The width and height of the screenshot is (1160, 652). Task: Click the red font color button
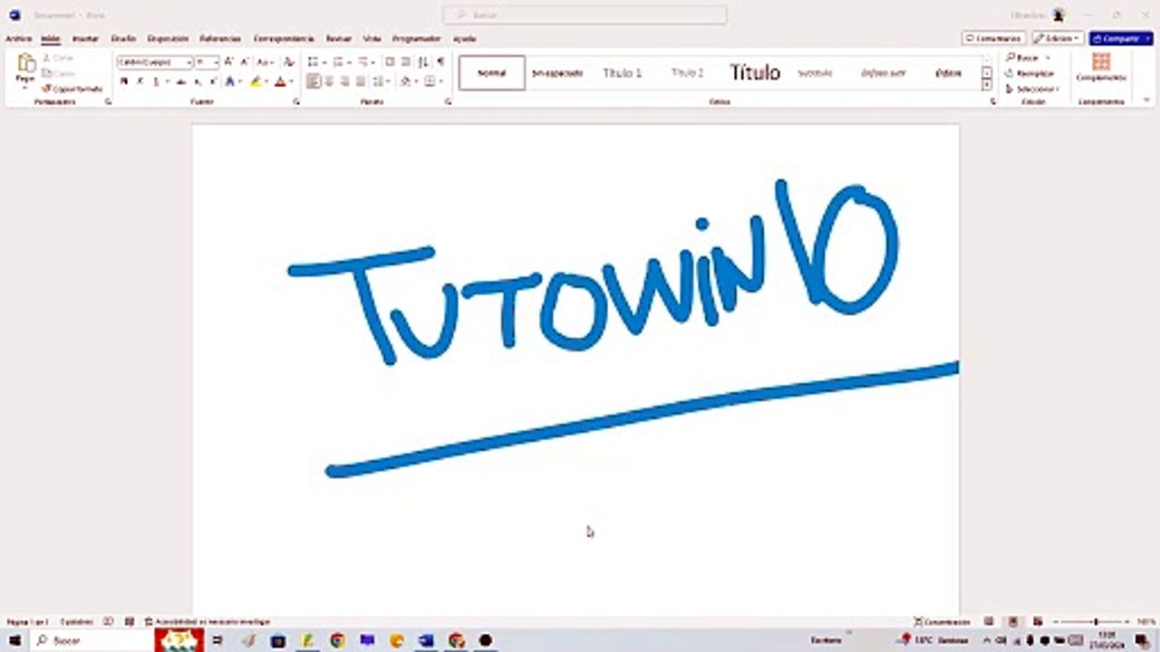(x=279, y=81)
